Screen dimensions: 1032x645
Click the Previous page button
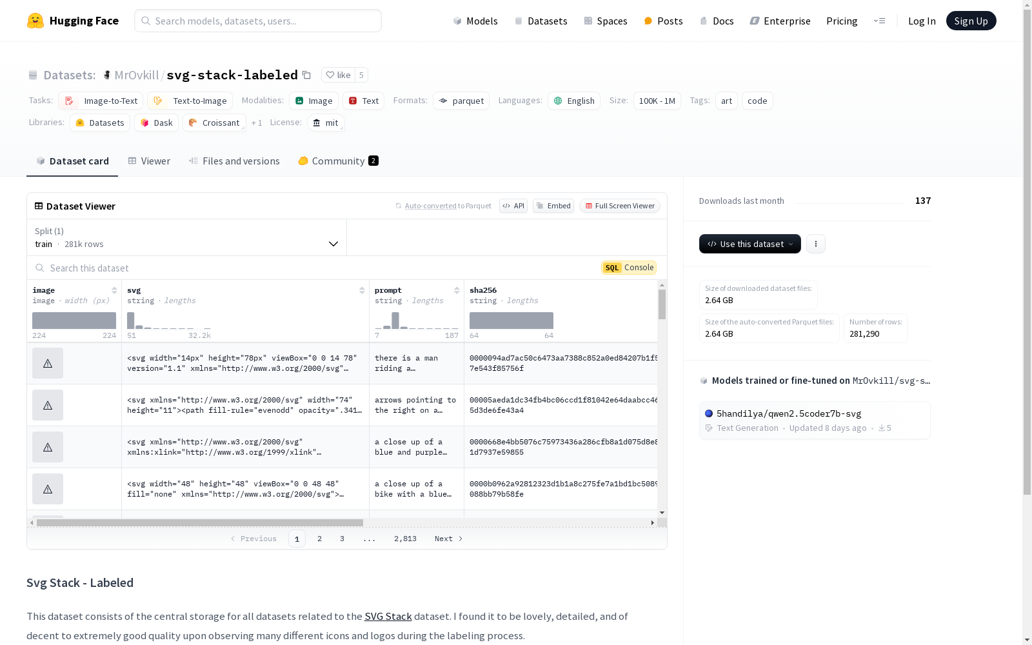(x=253, y=539)
